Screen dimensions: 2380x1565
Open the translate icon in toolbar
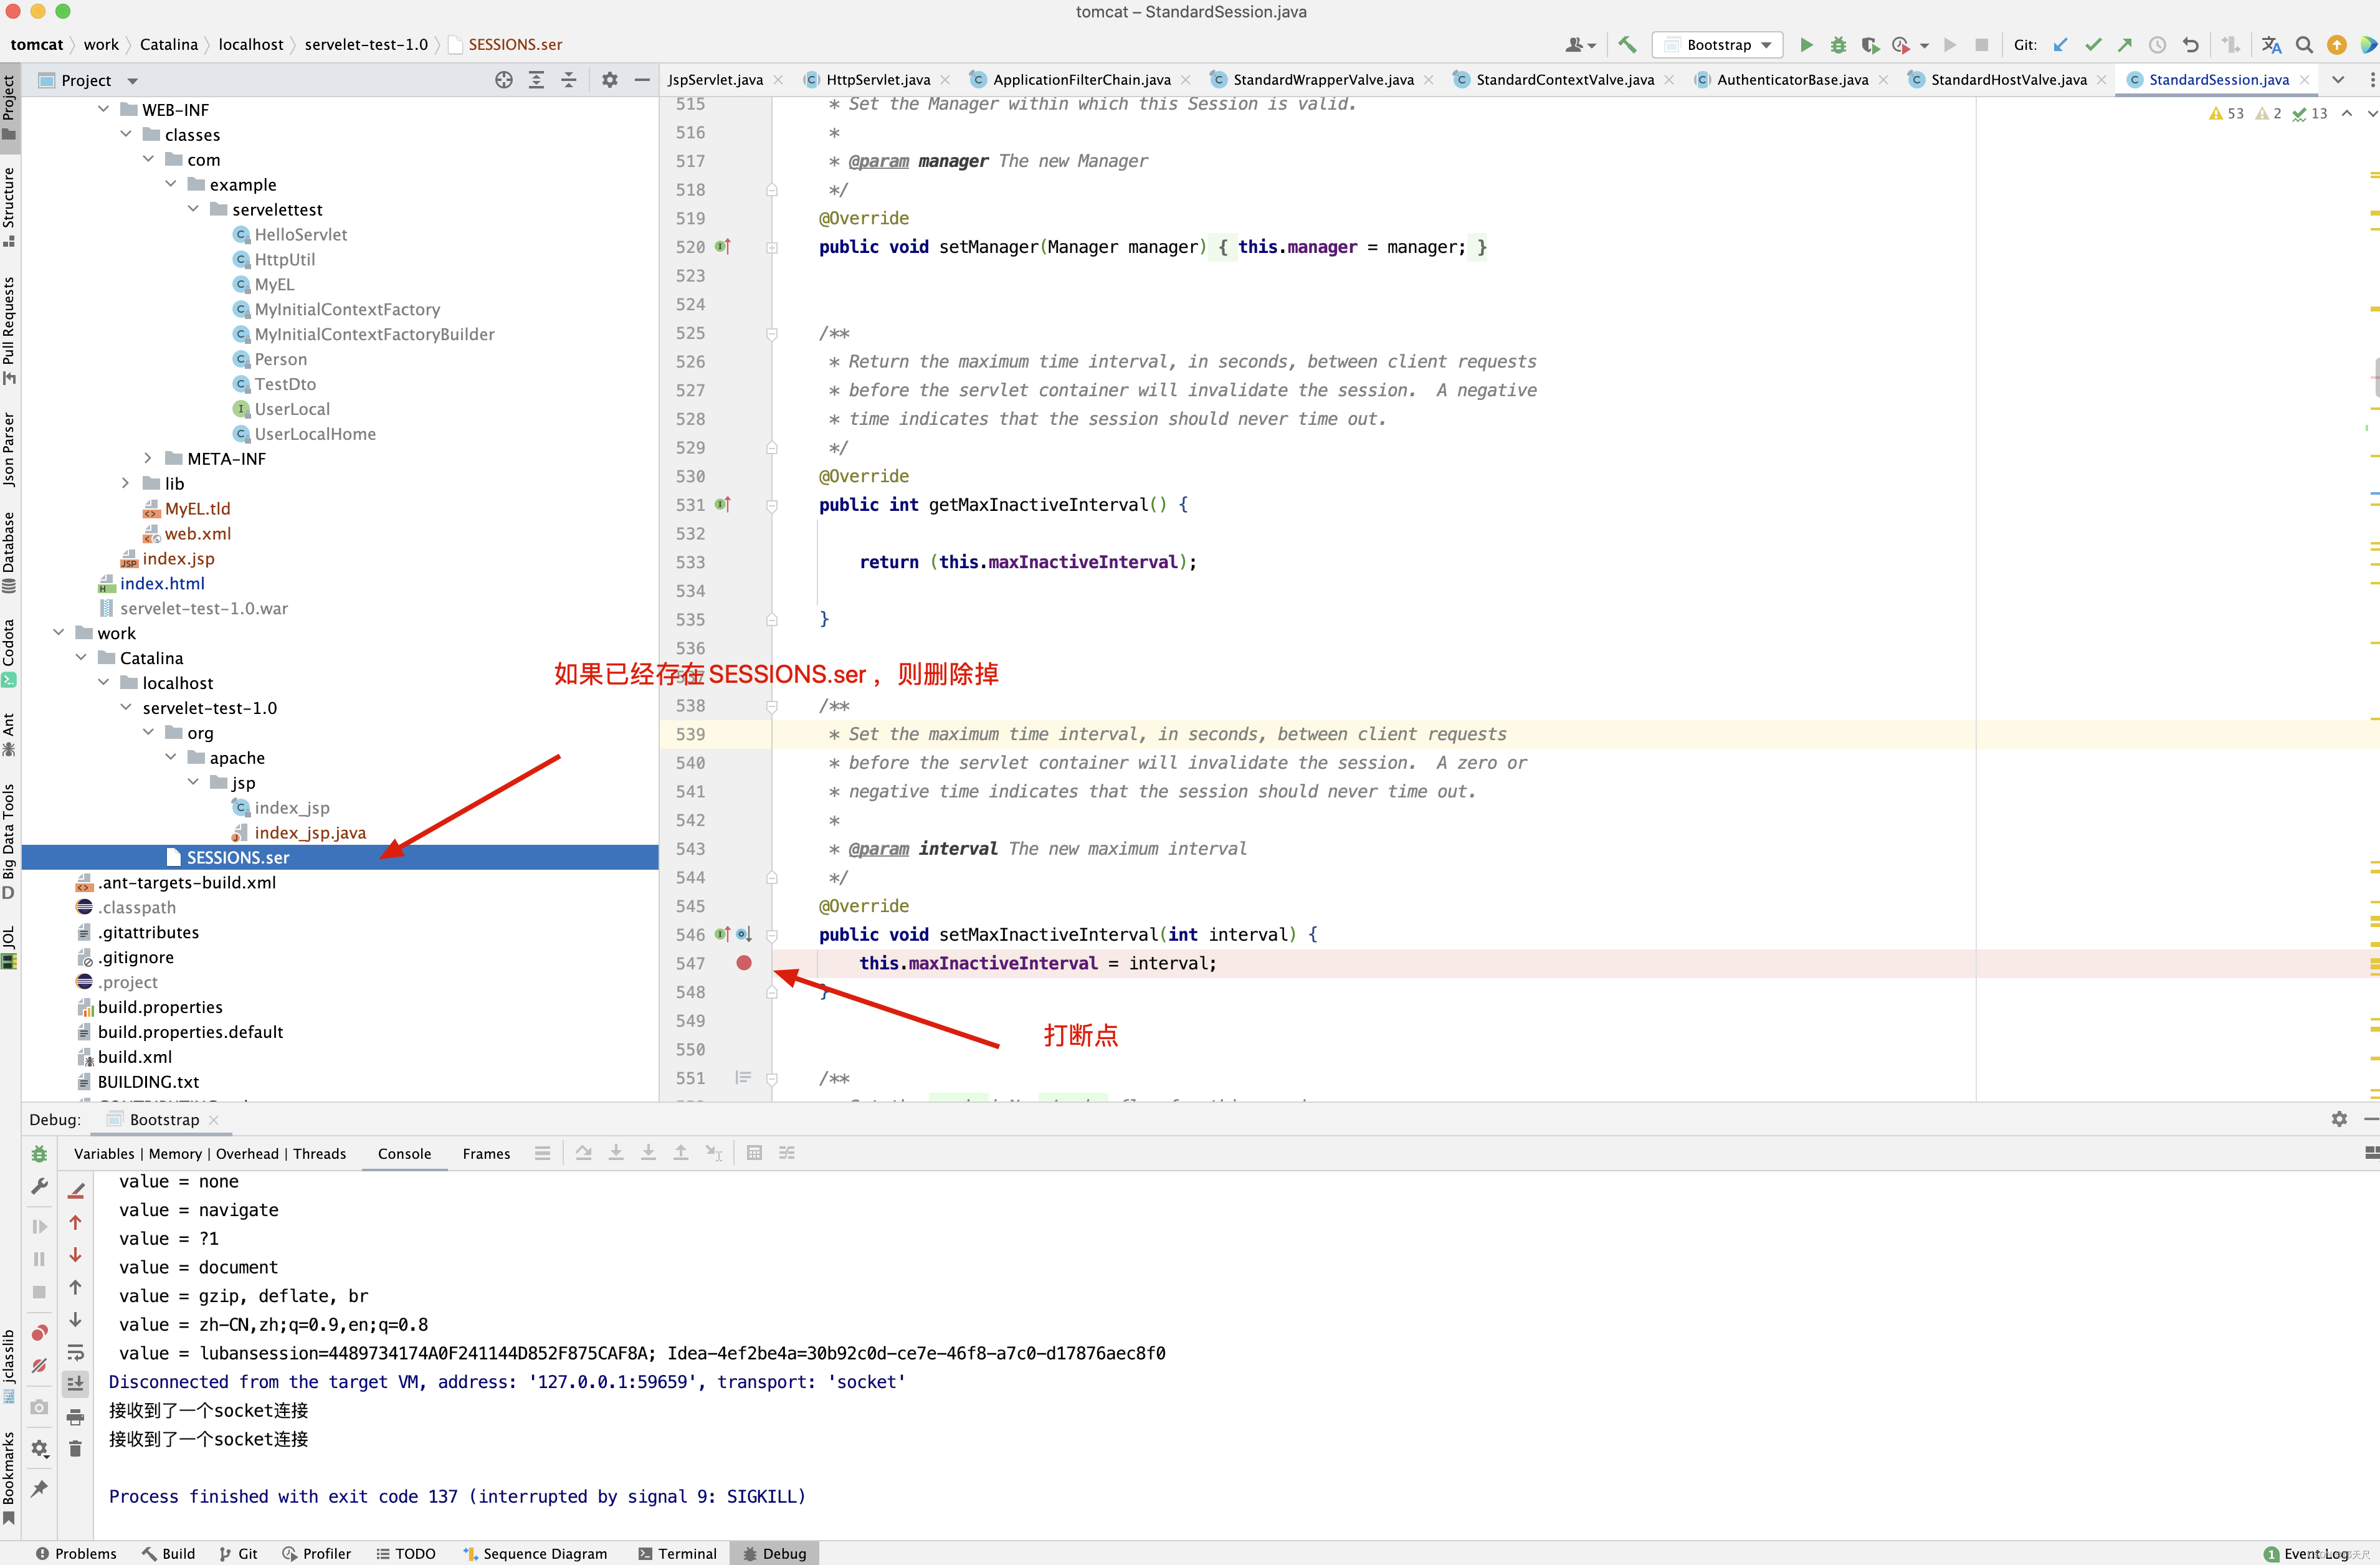[x=2271, y=44]
